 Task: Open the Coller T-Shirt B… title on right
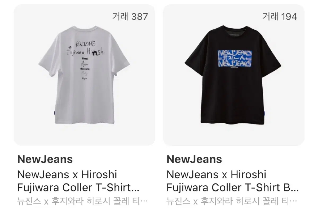(x=232, y=181)
